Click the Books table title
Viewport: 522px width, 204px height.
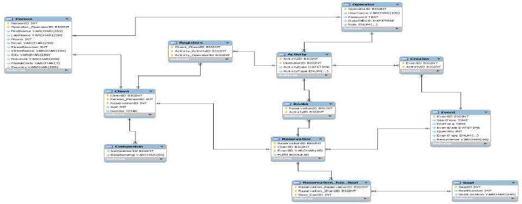[301, 104]
